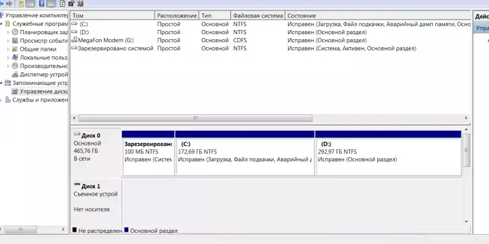489x244 pixels.
Task: Click the tree pane horizontal scrollbar thumb
Action: point(21,229)
